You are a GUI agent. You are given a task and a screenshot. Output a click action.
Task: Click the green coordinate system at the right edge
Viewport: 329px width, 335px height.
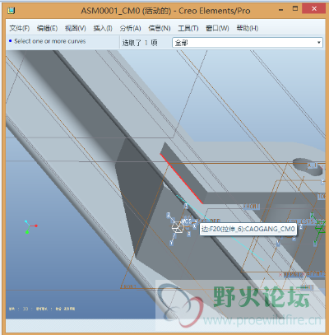pos(319,228)
